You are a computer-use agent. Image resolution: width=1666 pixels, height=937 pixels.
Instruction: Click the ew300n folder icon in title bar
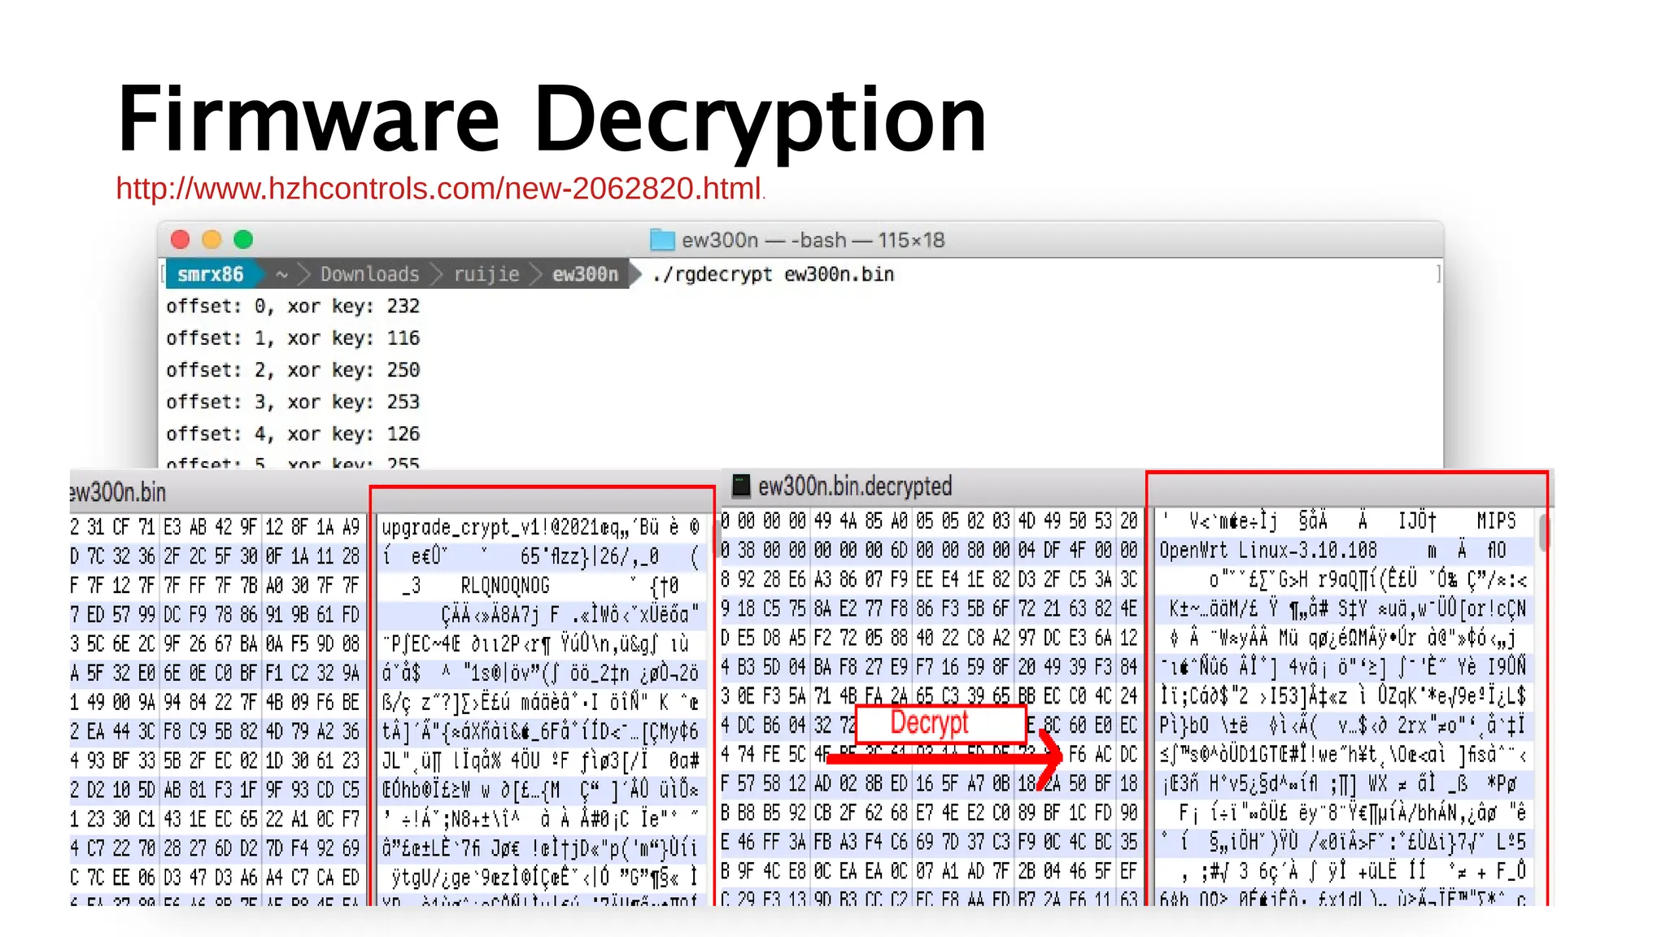(662, 240)
